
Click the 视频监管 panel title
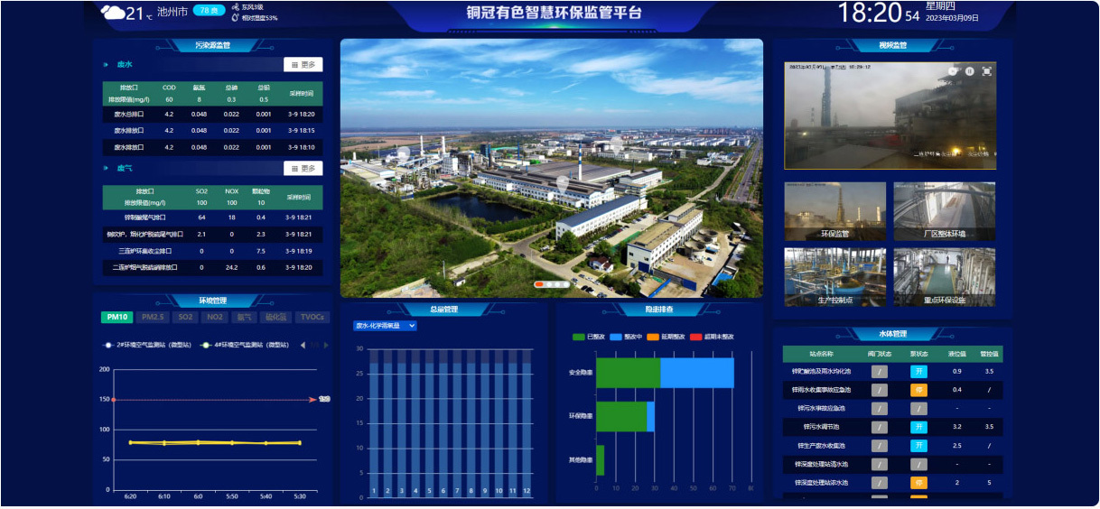[892, 45]
